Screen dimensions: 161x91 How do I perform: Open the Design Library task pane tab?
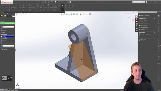coord(137,19)
